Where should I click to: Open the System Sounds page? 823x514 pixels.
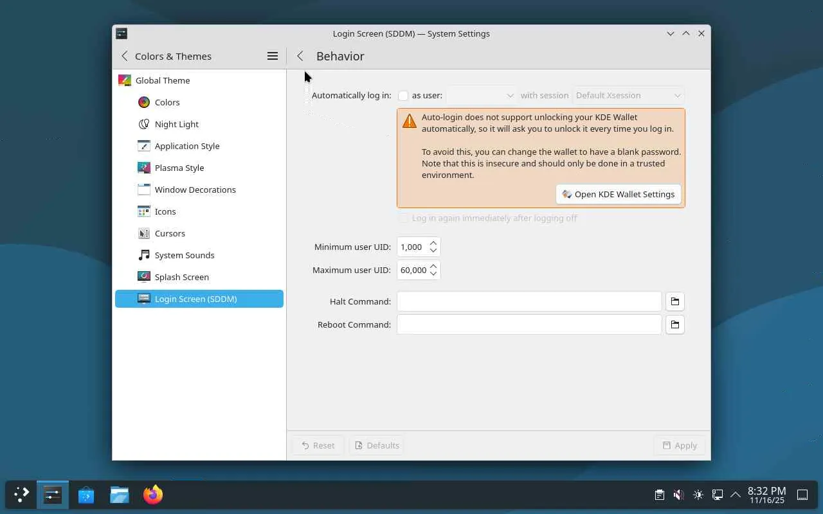click(x=199, y=255)
